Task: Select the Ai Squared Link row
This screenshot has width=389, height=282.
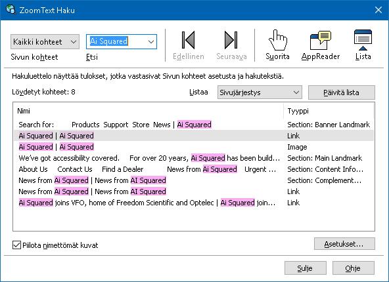Action: (193, 136)
